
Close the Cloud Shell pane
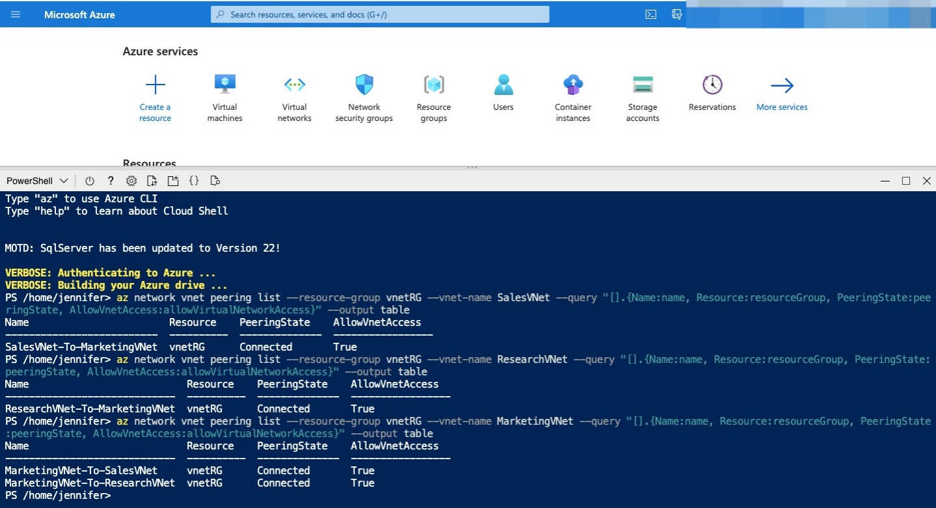[x=927, y=181]
